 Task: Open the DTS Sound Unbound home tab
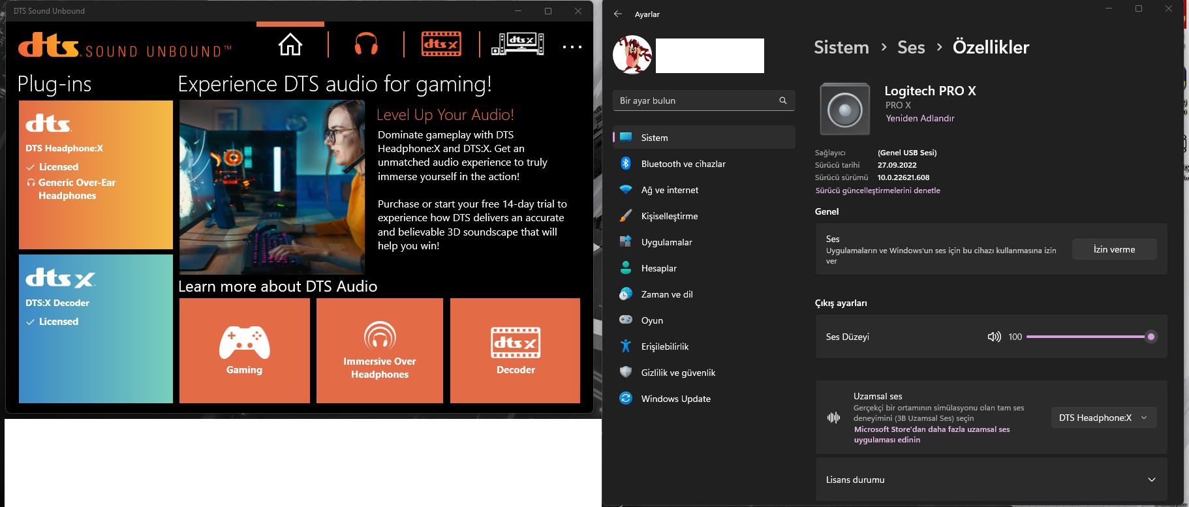tap(290, 44)
